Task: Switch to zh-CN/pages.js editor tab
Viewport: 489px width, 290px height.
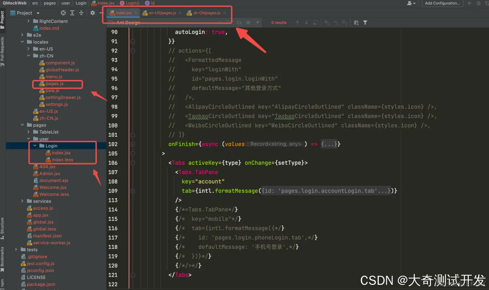Action: click(207, 13)
